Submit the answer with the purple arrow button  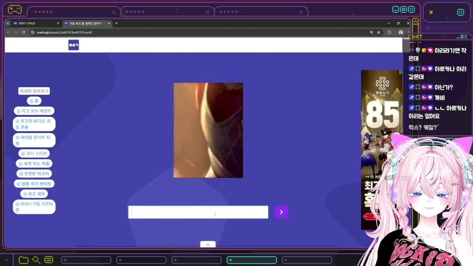tap(281, 212)
